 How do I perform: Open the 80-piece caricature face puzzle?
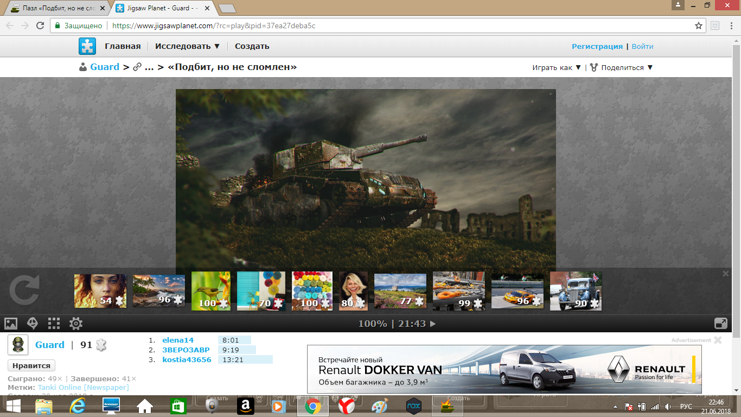pos(354,291)
